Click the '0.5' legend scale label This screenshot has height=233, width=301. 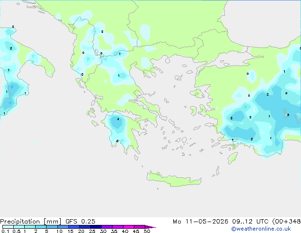click(x=17, y=231)
